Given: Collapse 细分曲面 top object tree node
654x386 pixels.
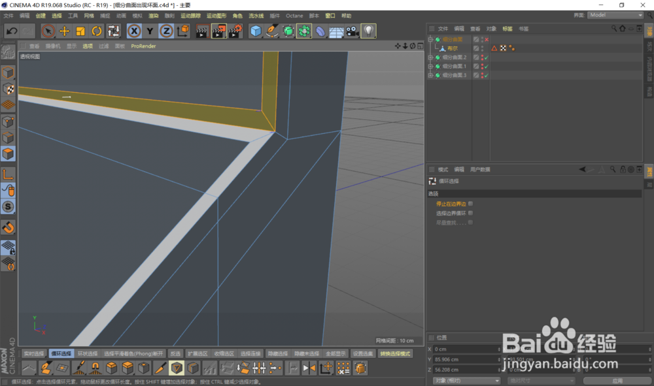Looking at the screenshot, I should [430, 40].
